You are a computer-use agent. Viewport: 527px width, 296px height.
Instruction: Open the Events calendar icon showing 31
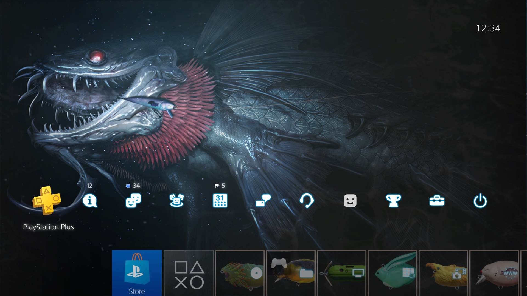pyautogui.click(x=220, y=201)
